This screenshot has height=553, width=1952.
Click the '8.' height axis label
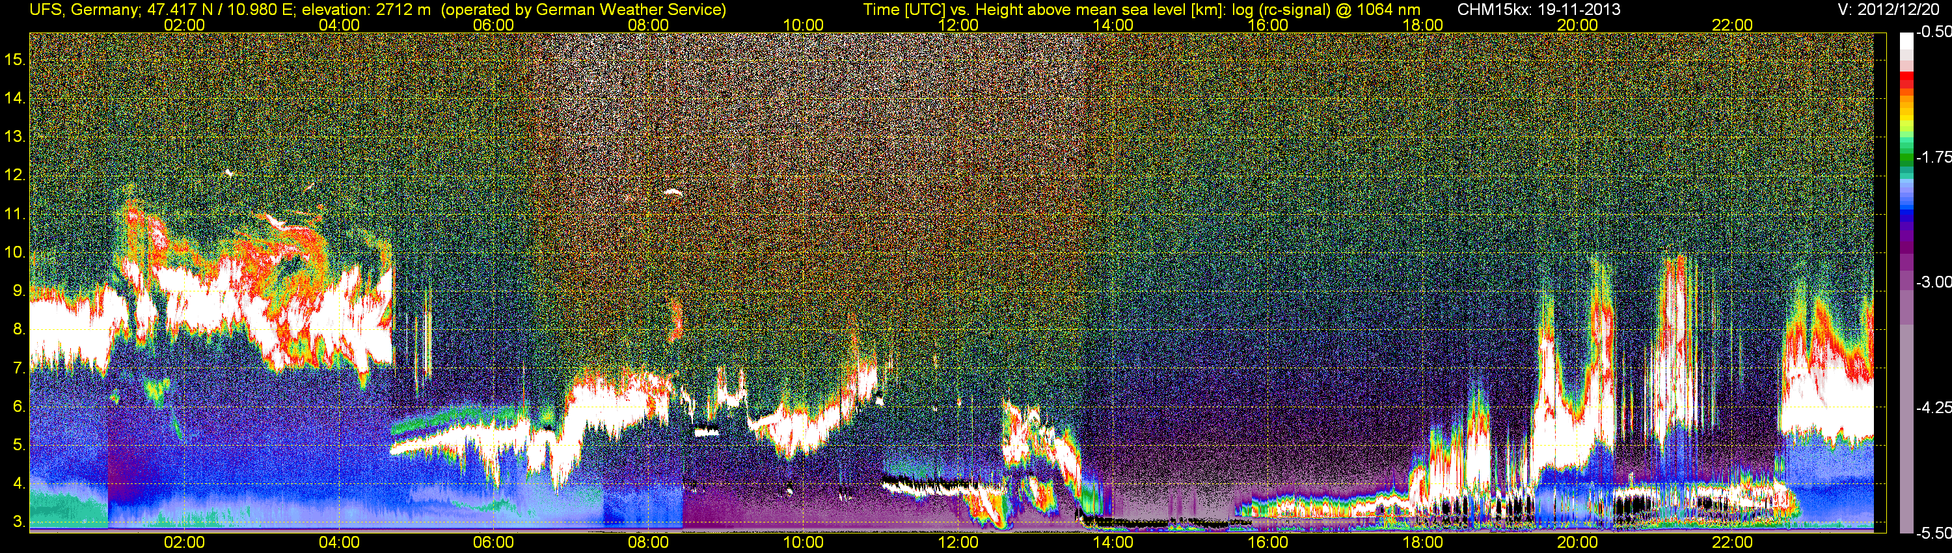click(x=19, y=330)
